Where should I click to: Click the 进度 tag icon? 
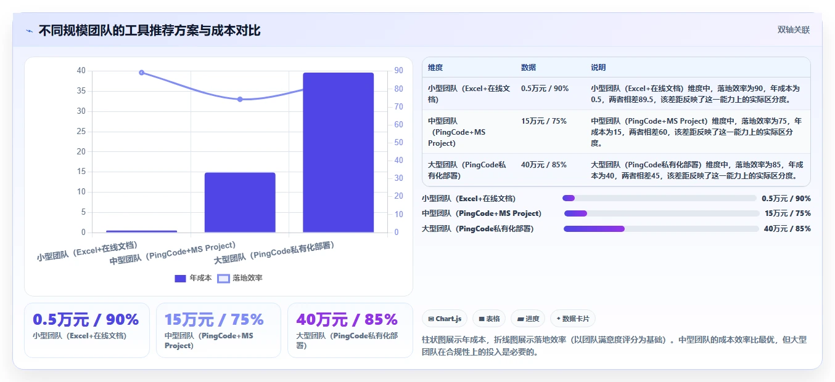pyautogui.click(x=520, y=319)
